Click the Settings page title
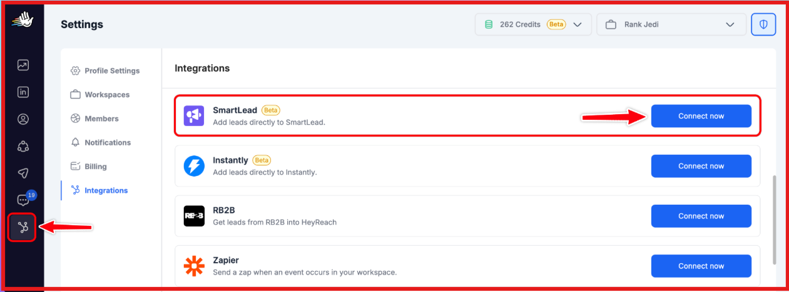The image size is (789, 292). point(82,25)
